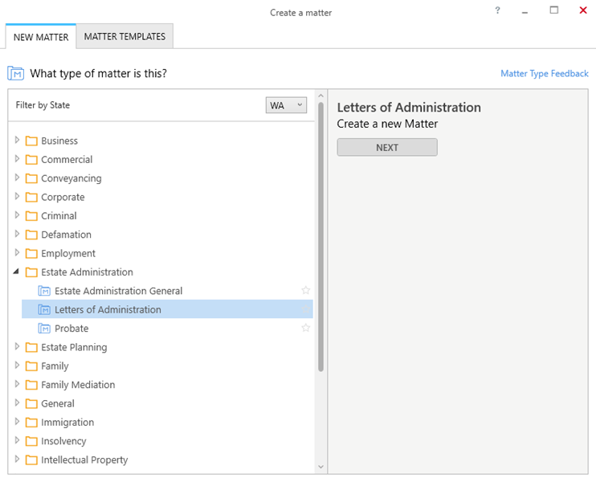Click the scrollbar down arrow in matter list

point(320,467)
